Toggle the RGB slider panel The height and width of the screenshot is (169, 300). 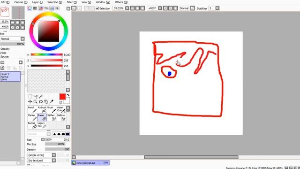(35, 8)
